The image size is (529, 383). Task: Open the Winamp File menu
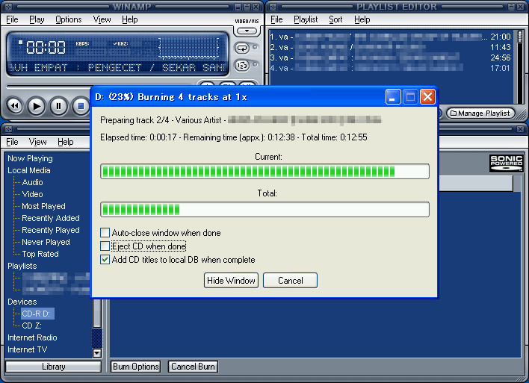12,19
